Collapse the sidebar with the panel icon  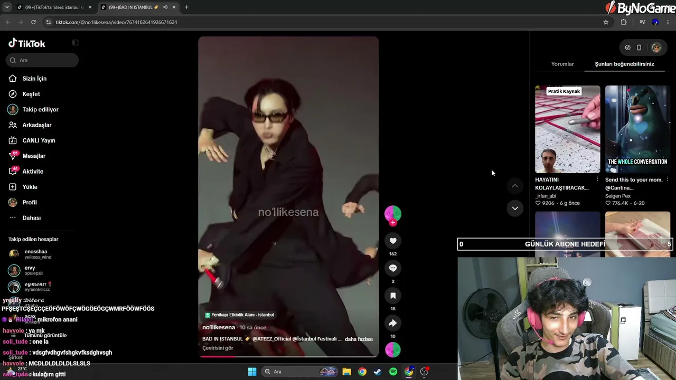coord(75,43)
